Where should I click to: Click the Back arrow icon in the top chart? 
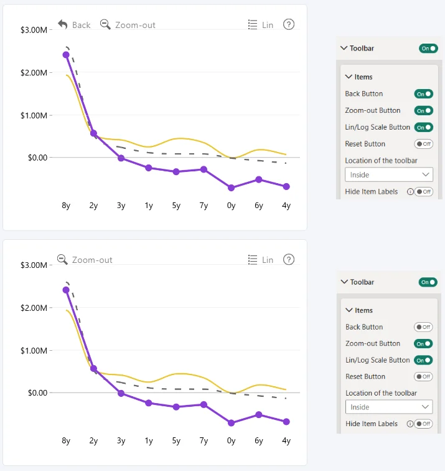pos(63,24)
